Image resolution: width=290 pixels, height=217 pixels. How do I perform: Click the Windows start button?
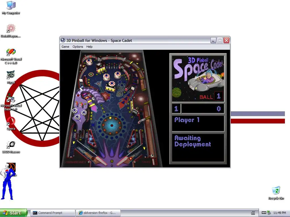pos(14,213)
